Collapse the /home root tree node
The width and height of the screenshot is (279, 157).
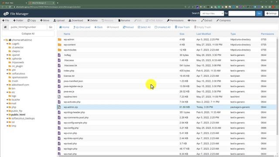point(4,40)
